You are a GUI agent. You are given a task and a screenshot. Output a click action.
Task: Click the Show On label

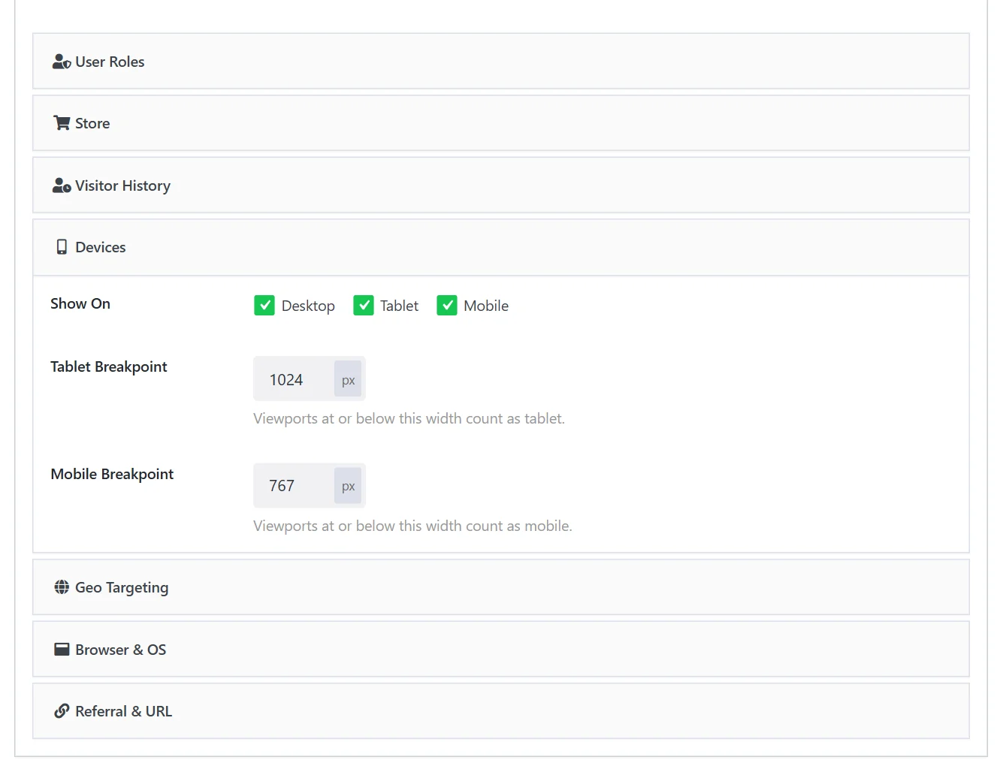coord(80,303)
